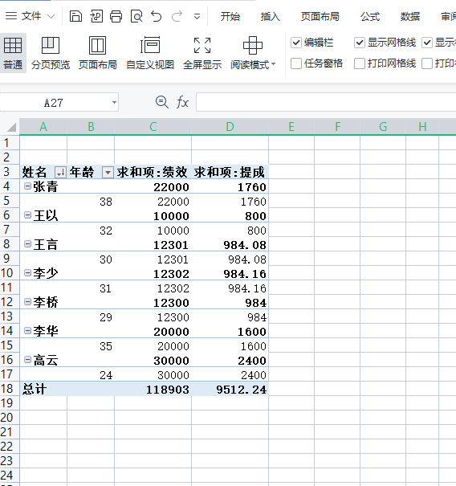
Task: Switch to 页面布局 view icon
Action: (x=98, y=53)
